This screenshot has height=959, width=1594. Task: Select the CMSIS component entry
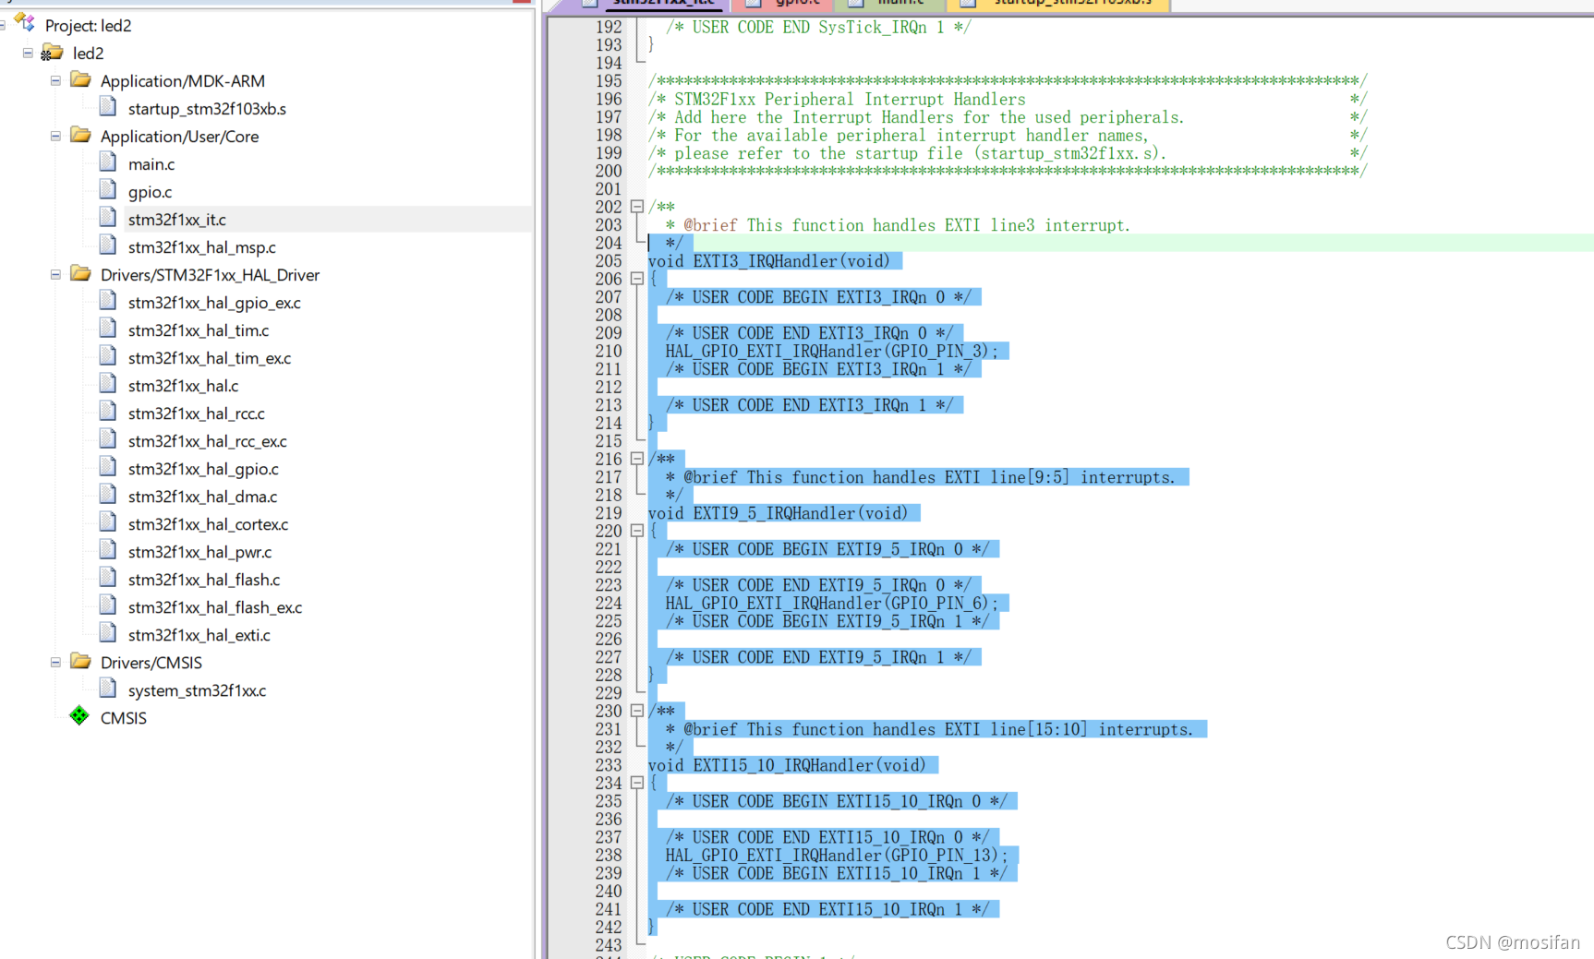[x=123, y=718]
